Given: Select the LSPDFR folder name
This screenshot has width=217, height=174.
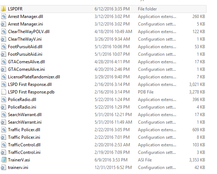Looking at the screenshot, I should pos(15,9).
